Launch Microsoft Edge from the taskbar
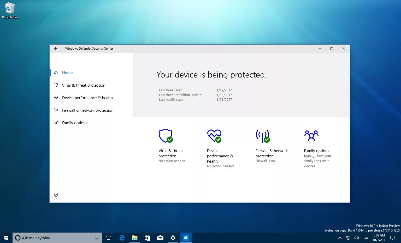The width and height of the screenshot is (401, 243). tap(122, 238)
